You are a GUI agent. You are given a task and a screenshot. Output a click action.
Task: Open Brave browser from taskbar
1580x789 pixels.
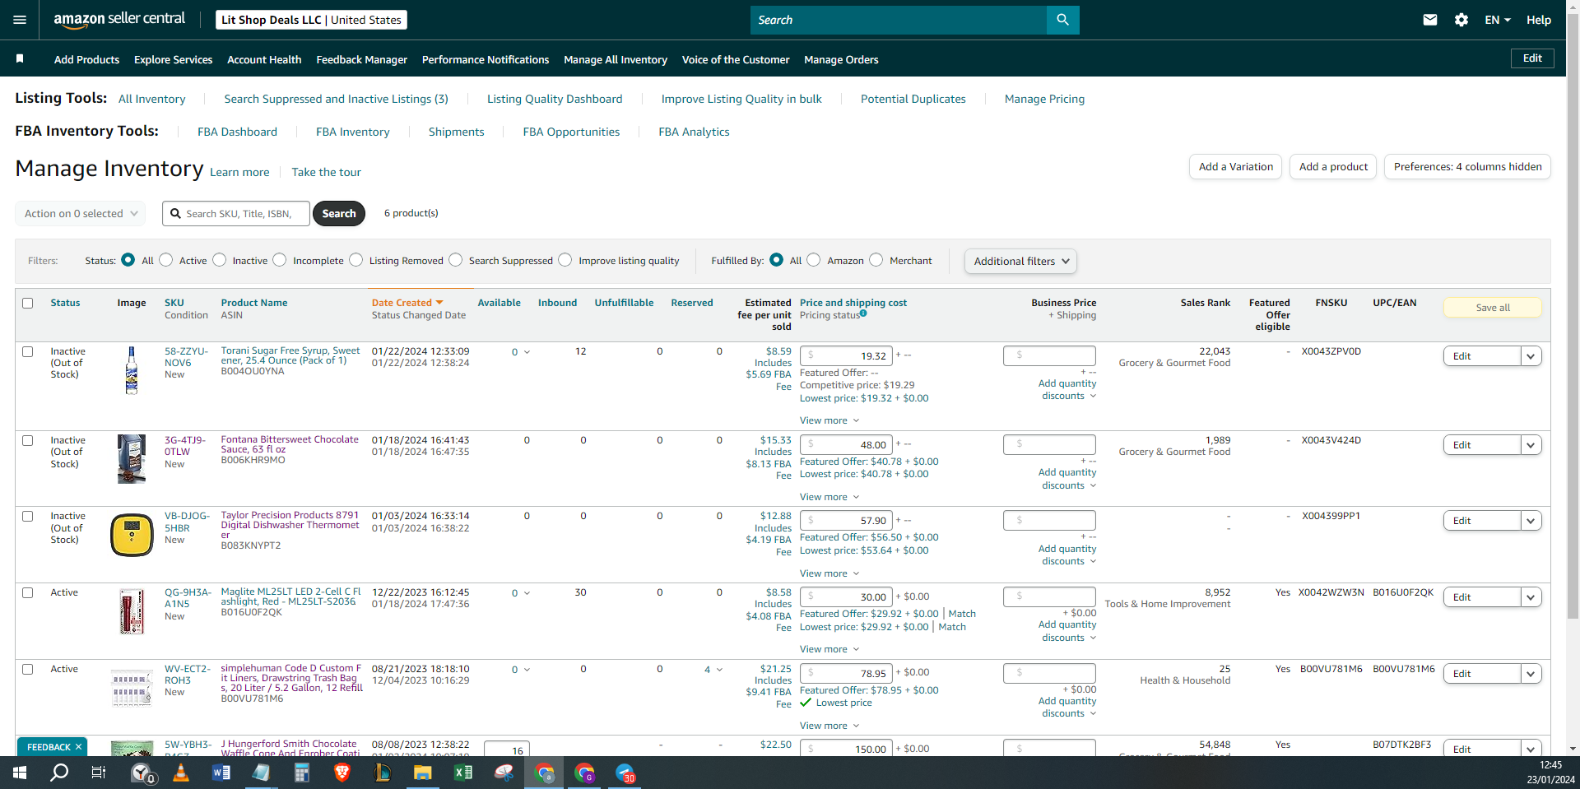(342, 773)
